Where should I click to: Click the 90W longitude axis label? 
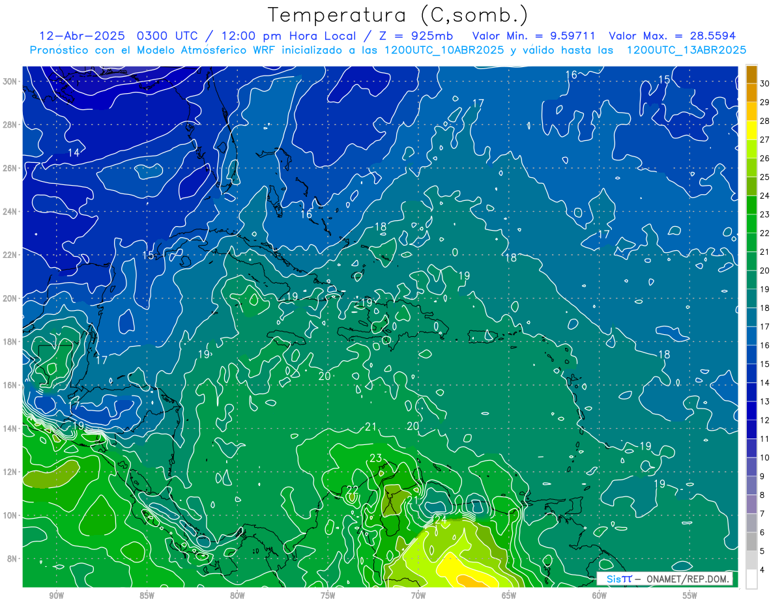coord(56,596)
